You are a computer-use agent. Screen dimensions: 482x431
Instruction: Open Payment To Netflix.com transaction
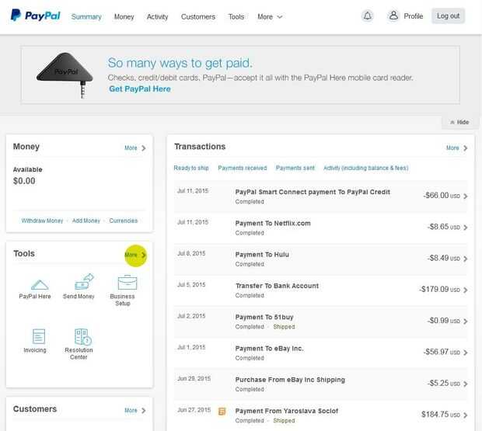tap(273, 224)
